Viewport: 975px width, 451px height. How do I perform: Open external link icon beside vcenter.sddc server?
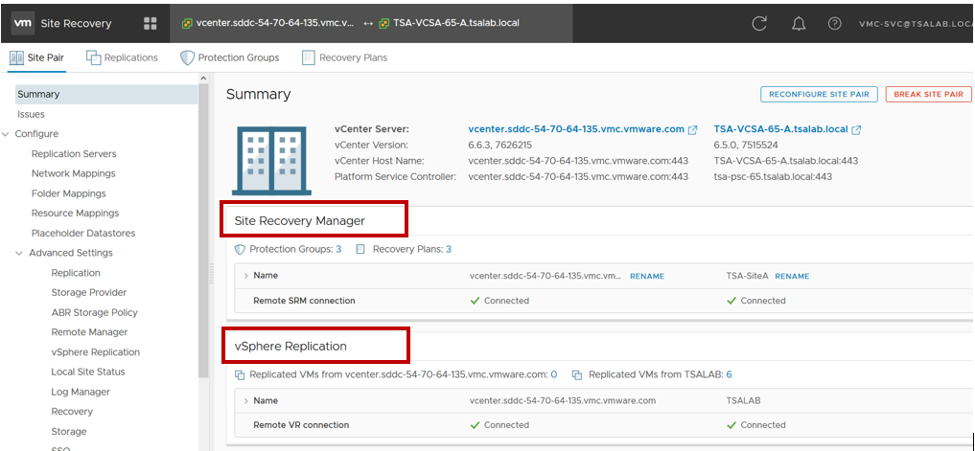coord(694,129)
